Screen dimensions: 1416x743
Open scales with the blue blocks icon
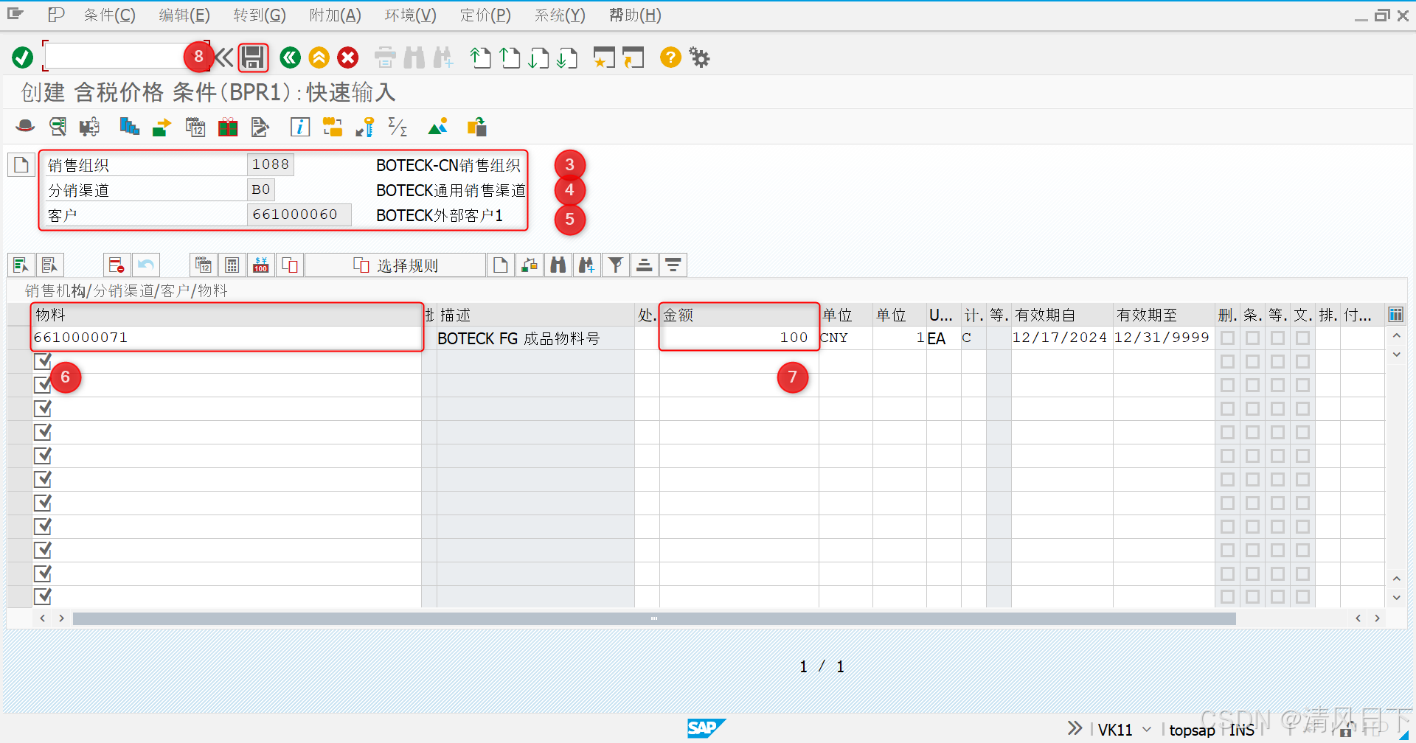tap(130, 127)
